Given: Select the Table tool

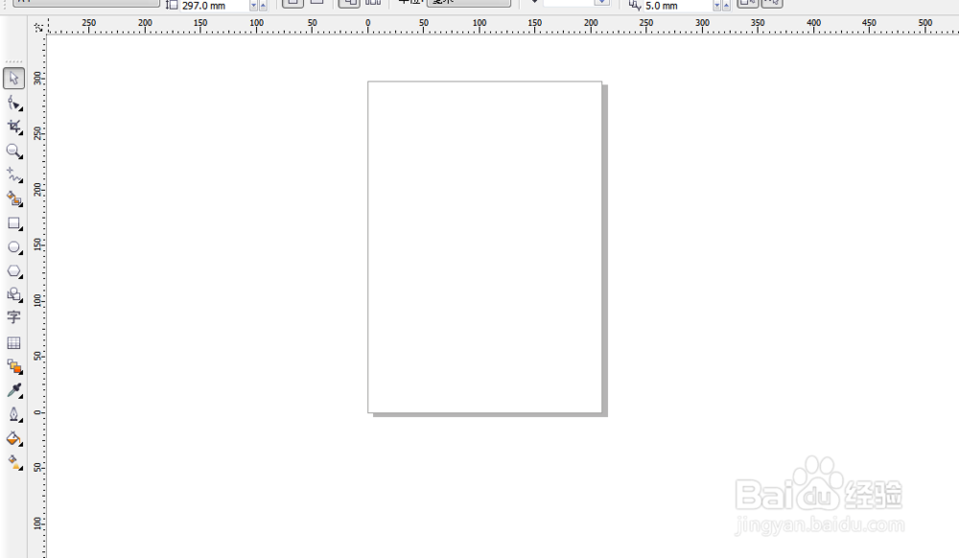Looking at the screenshot, I should point(14,343).
